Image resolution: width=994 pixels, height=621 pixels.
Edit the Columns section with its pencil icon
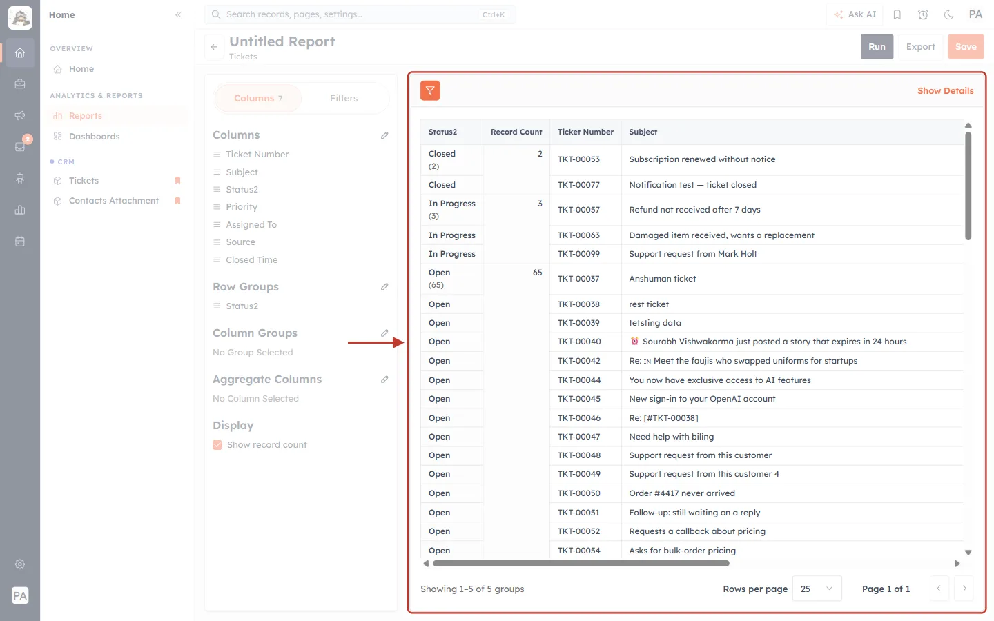[x=384, y=135]
